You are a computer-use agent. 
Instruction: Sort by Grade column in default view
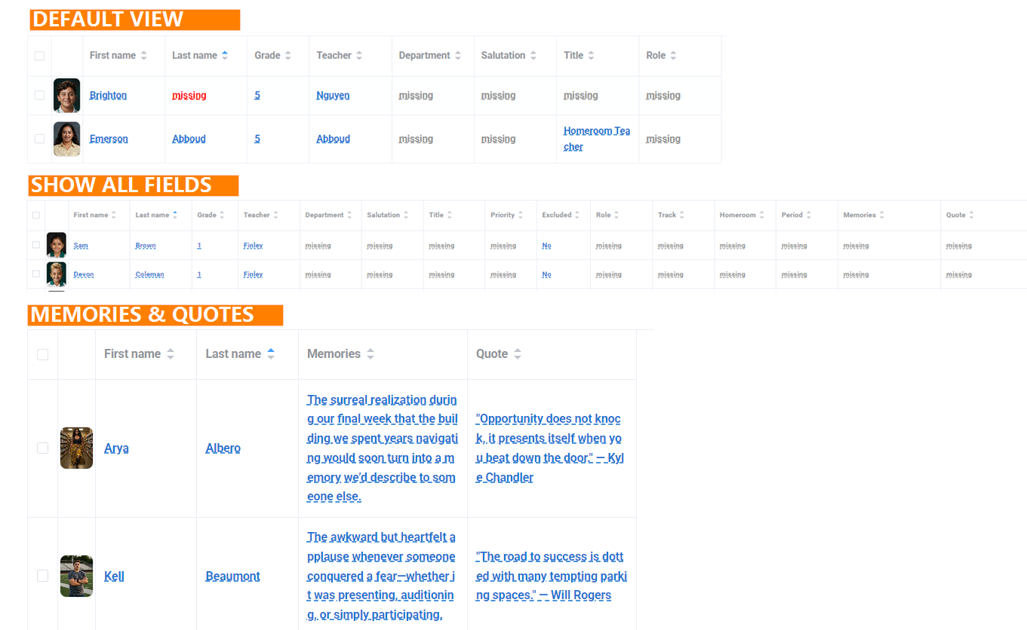tap(287, 56)
